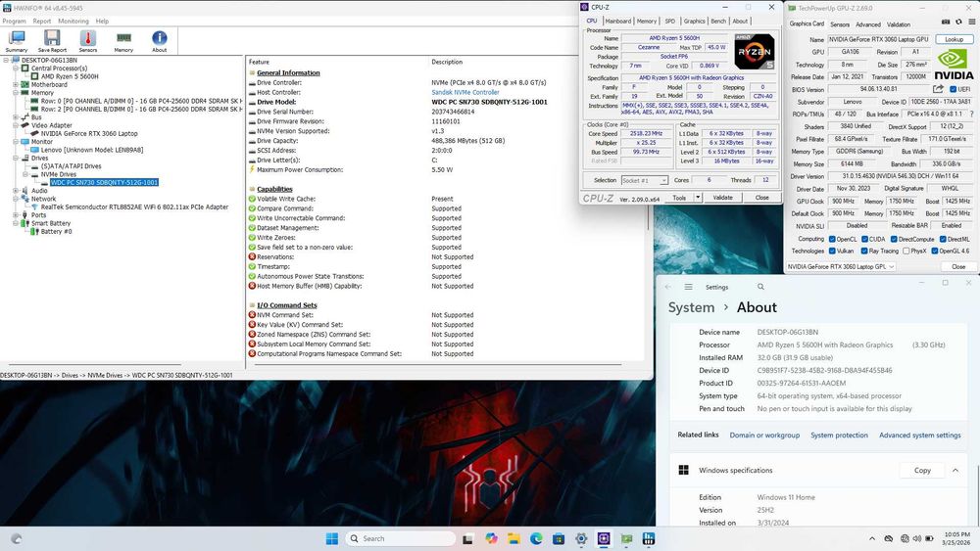Collapse the Video Adapter tree node

pos(16,125)
